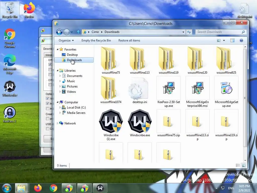Switch to large icons view in status bar
257x193 pixels.
pos(243,165)
